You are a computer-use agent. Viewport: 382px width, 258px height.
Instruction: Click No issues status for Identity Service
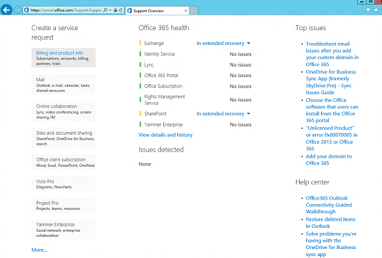pyautogui.click(x=241, y=54)
